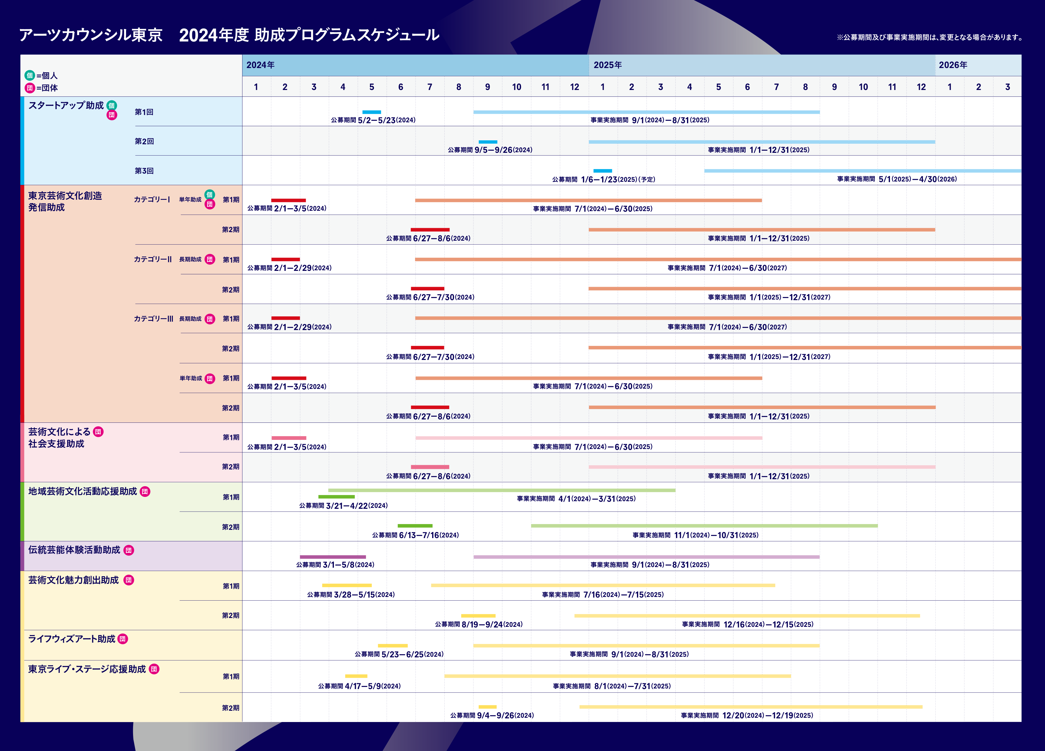The image size is (1045, 751).
Task: Click the 東京芸術文化創造発信助成 program heading
Action: click(x=65, y=201)
